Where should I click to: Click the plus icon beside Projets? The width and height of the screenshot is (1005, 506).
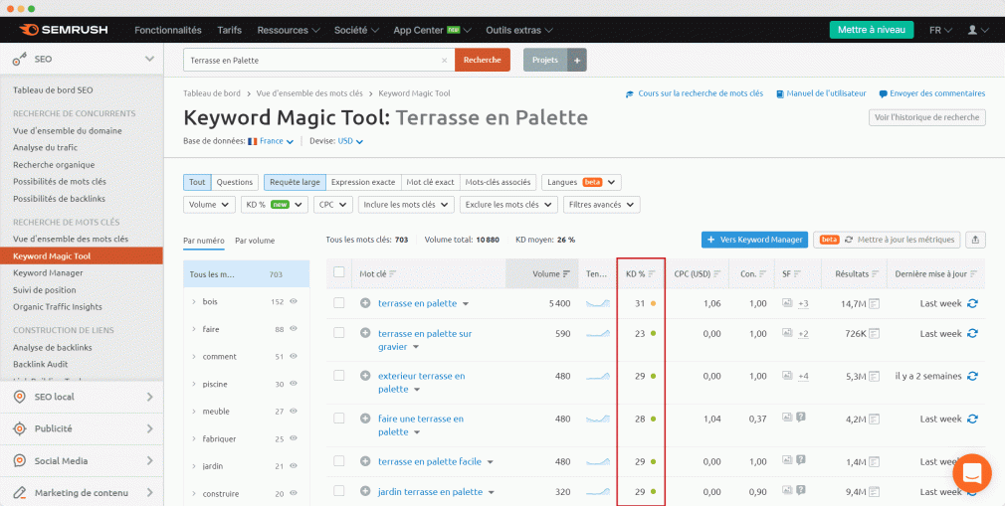pos(576,61)
